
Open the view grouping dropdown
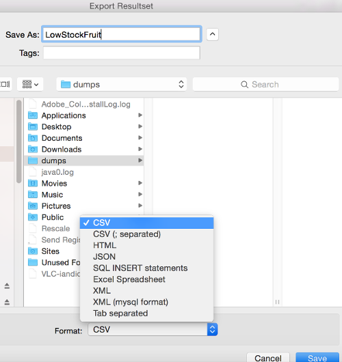tap(30, 84)
